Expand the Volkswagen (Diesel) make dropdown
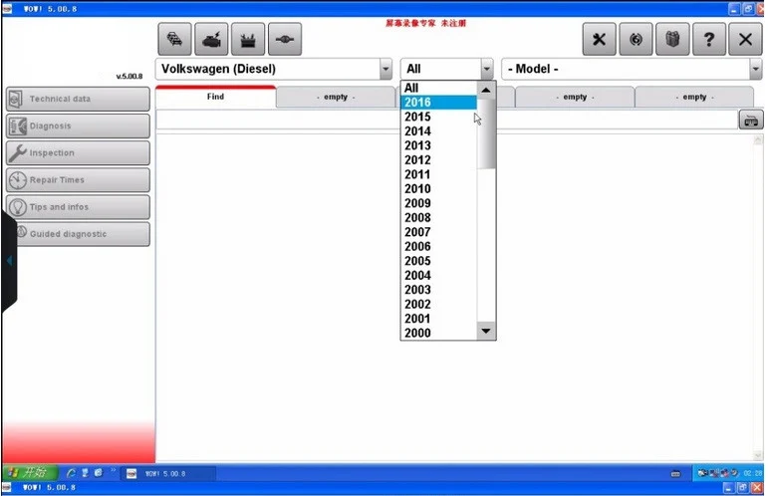The image size is (768, 496). [385, 69]
